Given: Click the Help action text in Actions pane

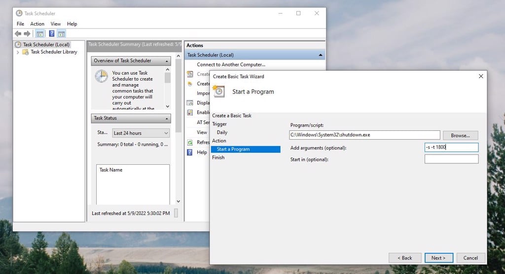Looking at the screenshot, I should click(x=202, y=152).
